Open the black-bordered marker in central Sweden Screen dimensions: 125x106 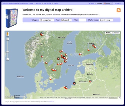pos(58,59)
